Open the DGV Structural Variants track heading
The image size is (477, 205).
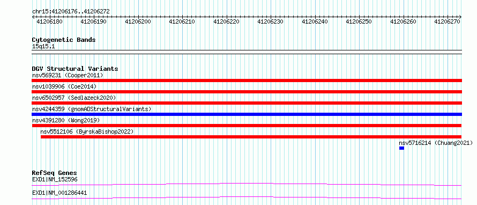75,69
